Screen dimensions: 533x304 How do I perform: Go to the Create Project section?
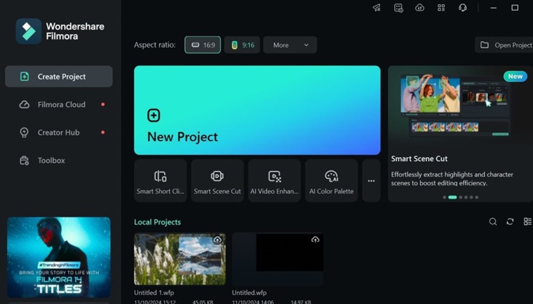pyautogui.click(x=59, y=76)
